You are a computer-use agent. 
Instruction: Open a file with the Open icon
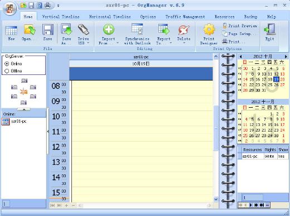point(29,30)
